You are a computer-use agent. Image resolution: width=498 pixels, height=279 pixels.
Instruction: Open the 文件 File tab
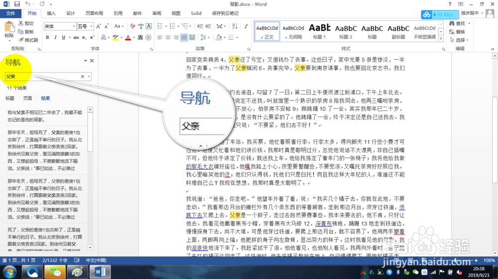pos(10,13)
